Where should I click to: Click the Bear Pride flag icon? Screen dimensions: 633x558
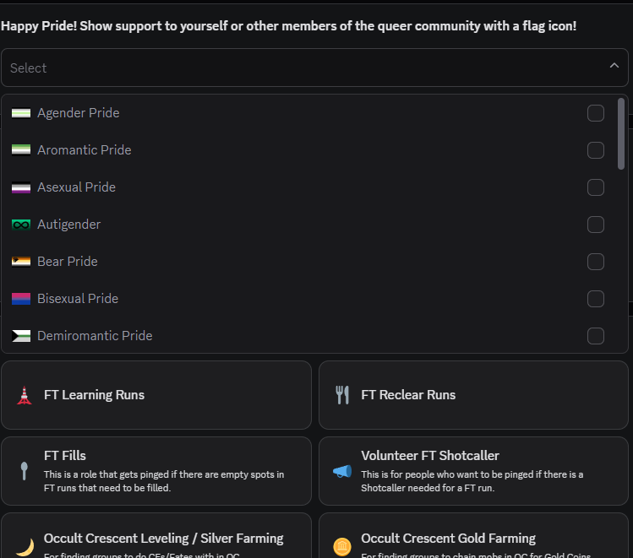click(x=21, y=262)
